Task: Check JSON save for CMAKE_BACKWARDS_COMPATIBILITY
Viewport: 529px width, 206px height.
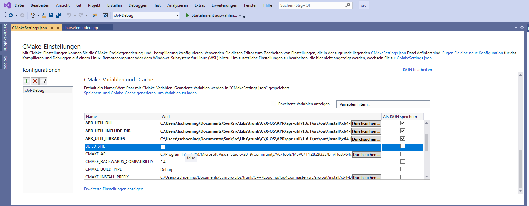Action: click(403, 162)
